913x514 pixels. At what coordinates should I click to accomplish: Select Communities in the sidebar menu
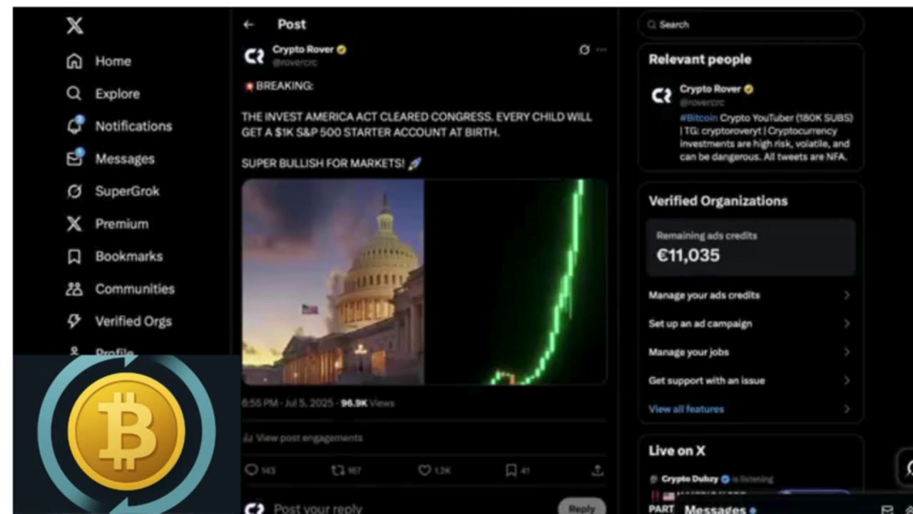(135, 288)
